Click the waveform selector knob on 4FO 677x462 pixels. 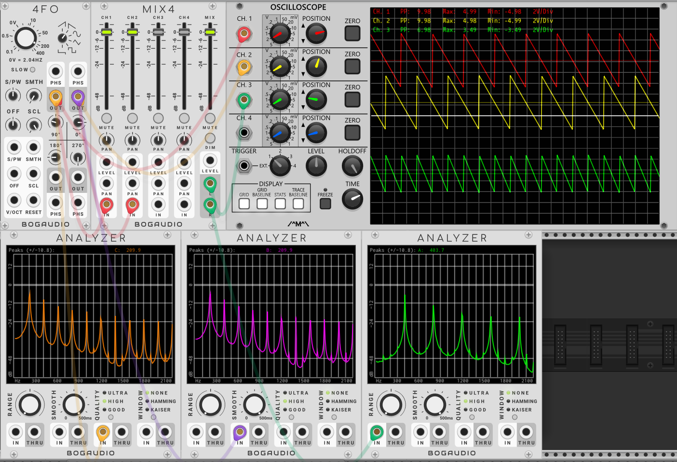[62, 38]
